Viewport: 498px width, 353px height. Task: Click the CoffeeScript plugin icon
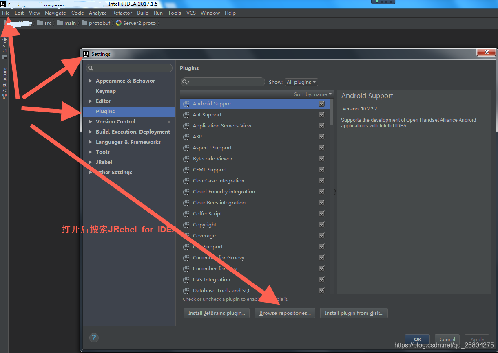click(186, 214)
